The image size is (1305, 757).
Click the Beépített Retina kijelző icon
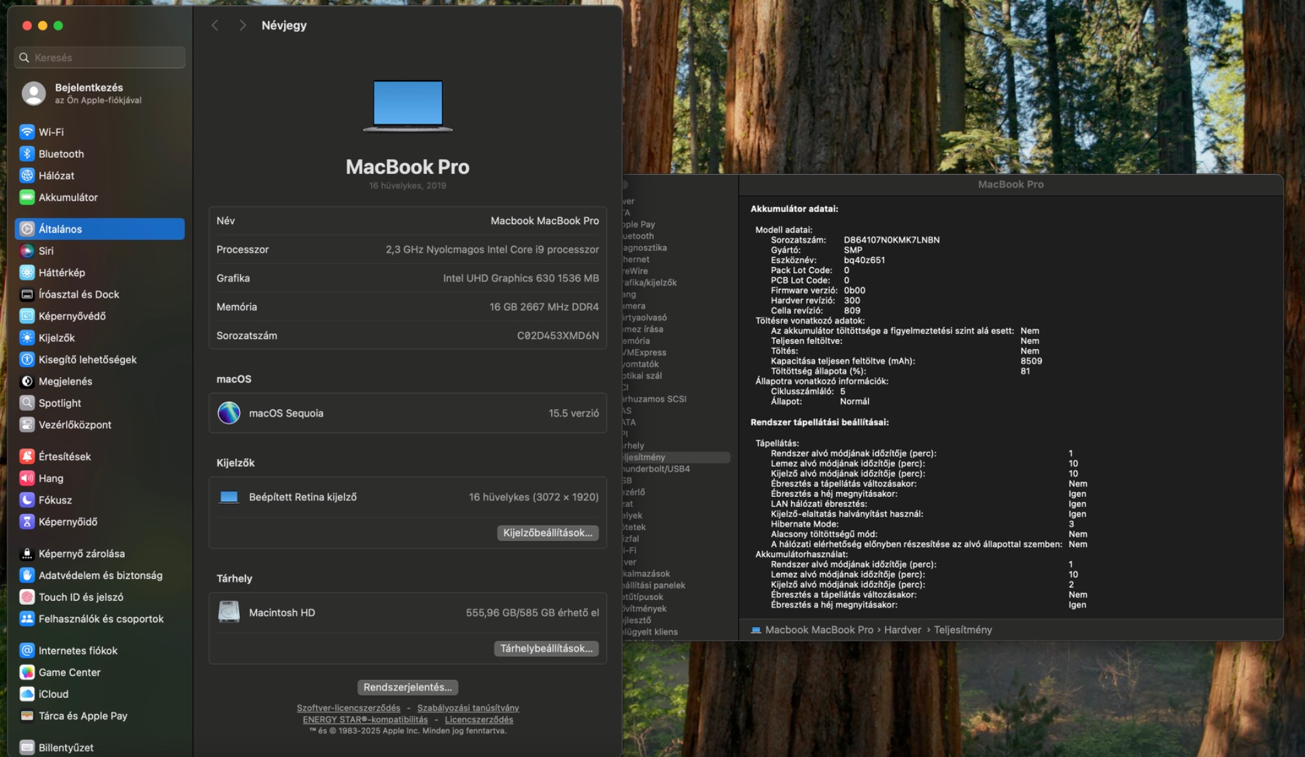tap(229, 497)
